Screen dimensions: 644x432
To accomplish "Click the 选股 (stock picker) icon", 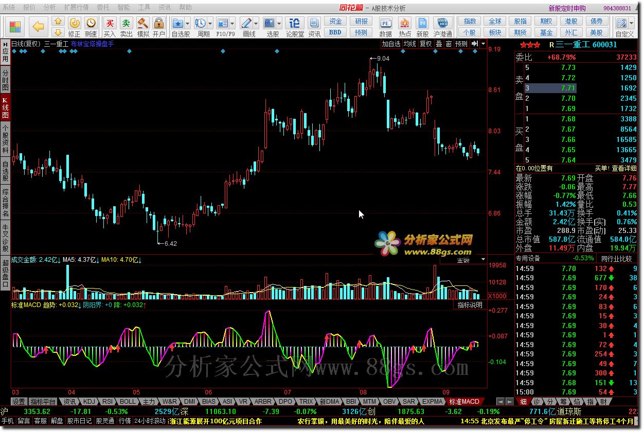I will [x=270, y=23].
